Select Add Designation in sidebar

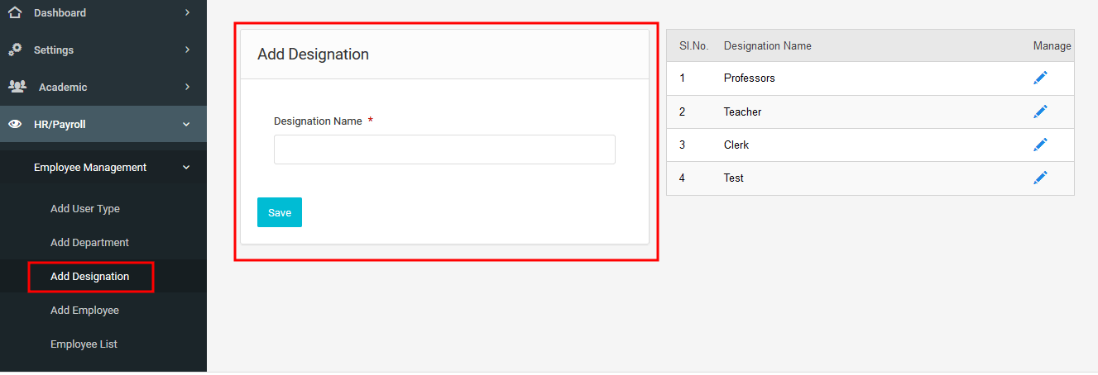[x=89, y=277]
